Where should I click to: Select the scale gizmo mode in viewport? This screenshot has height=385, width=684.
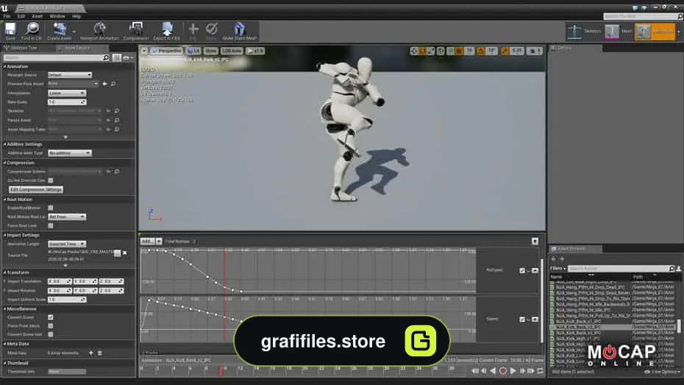pyautogui.click(x=430, y=51)
